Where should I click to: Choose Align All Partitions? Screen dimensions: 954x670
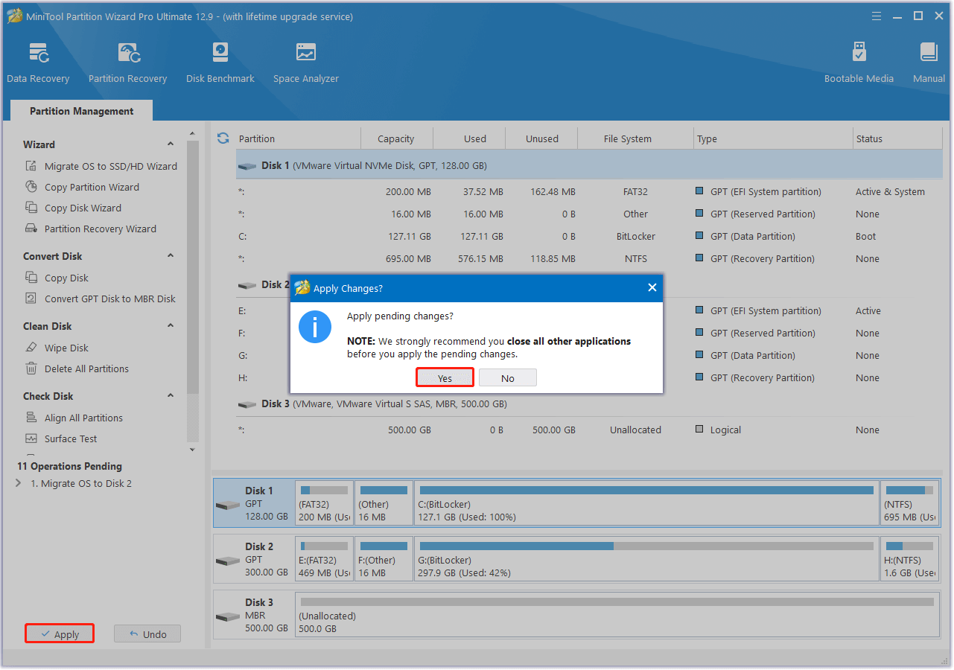[74, 418]
